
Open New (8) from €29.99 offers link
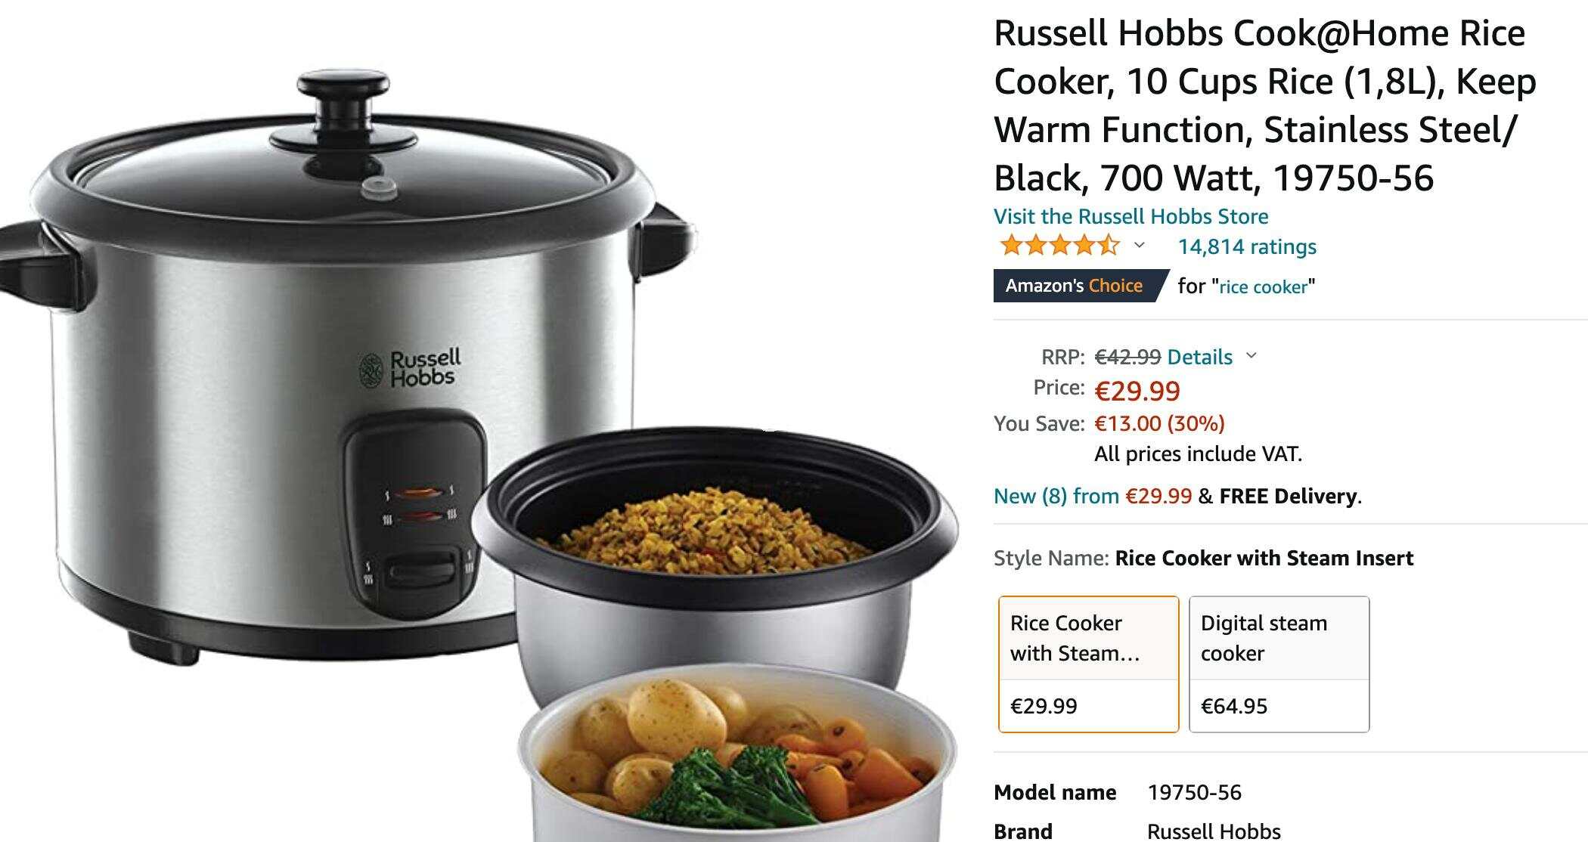(1093, 496)
